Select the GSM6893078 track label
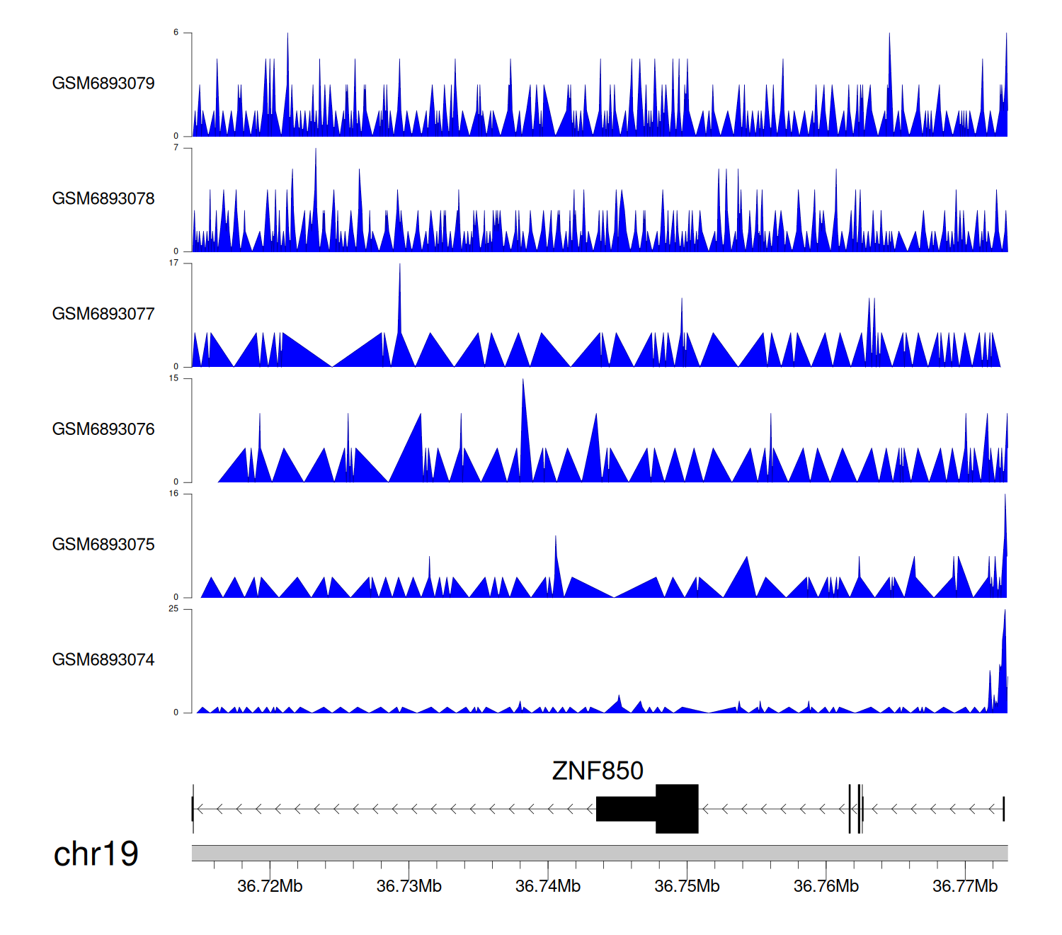 click(x=103, y=199)
